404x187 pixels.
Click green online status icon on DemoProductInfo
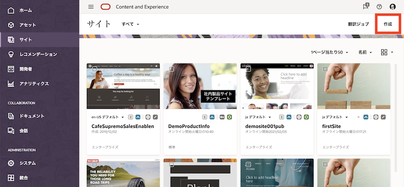coord(229,117)
